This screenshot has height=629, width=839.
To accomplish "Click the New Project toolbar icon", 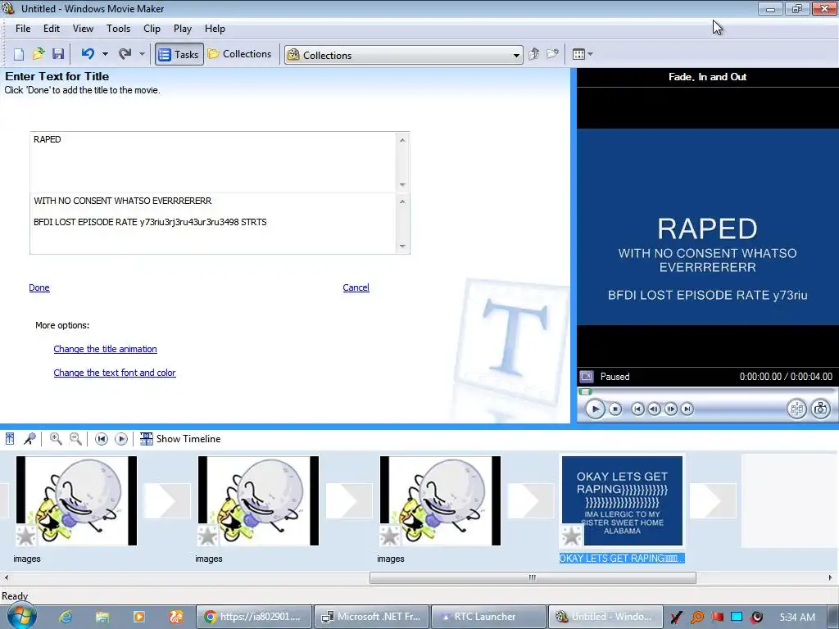I will click(x=19, y=54).
